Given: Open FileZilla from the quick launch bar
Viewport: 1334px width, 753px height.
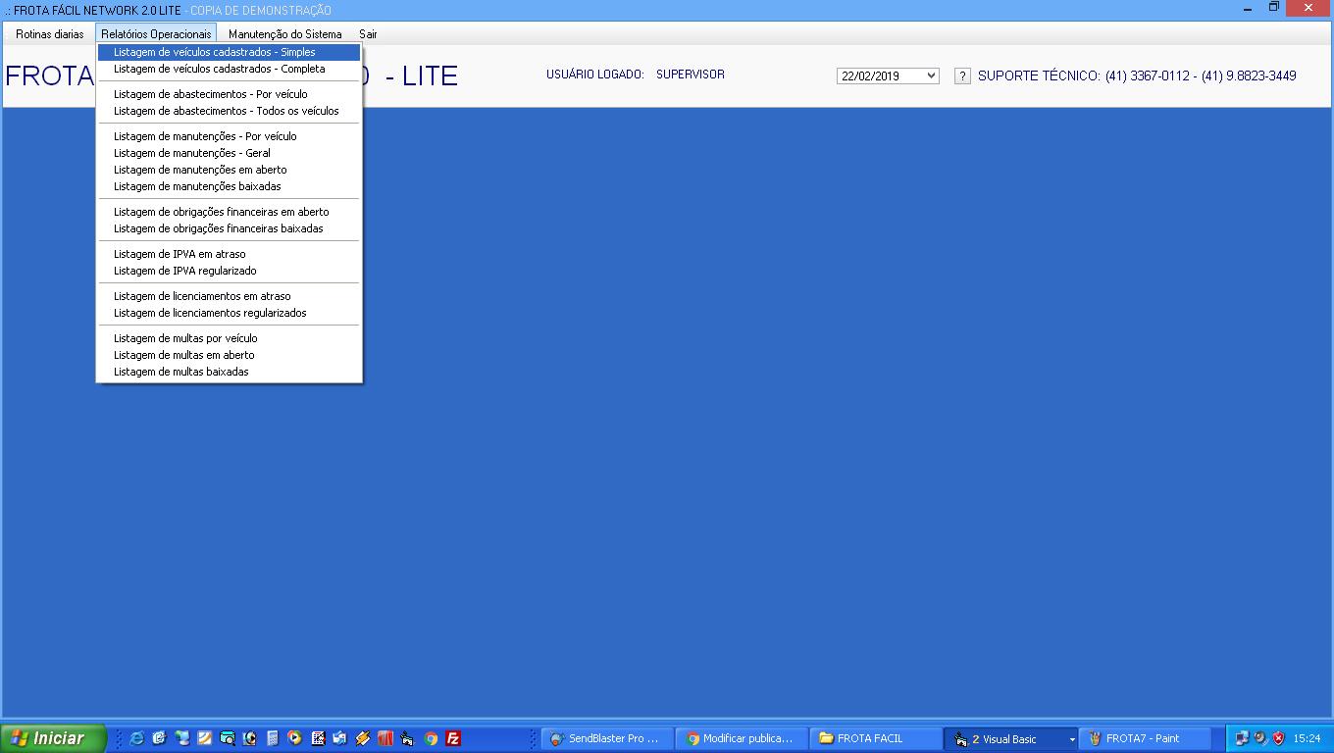Looking at the screenshot, I should (x=452, y=738).
